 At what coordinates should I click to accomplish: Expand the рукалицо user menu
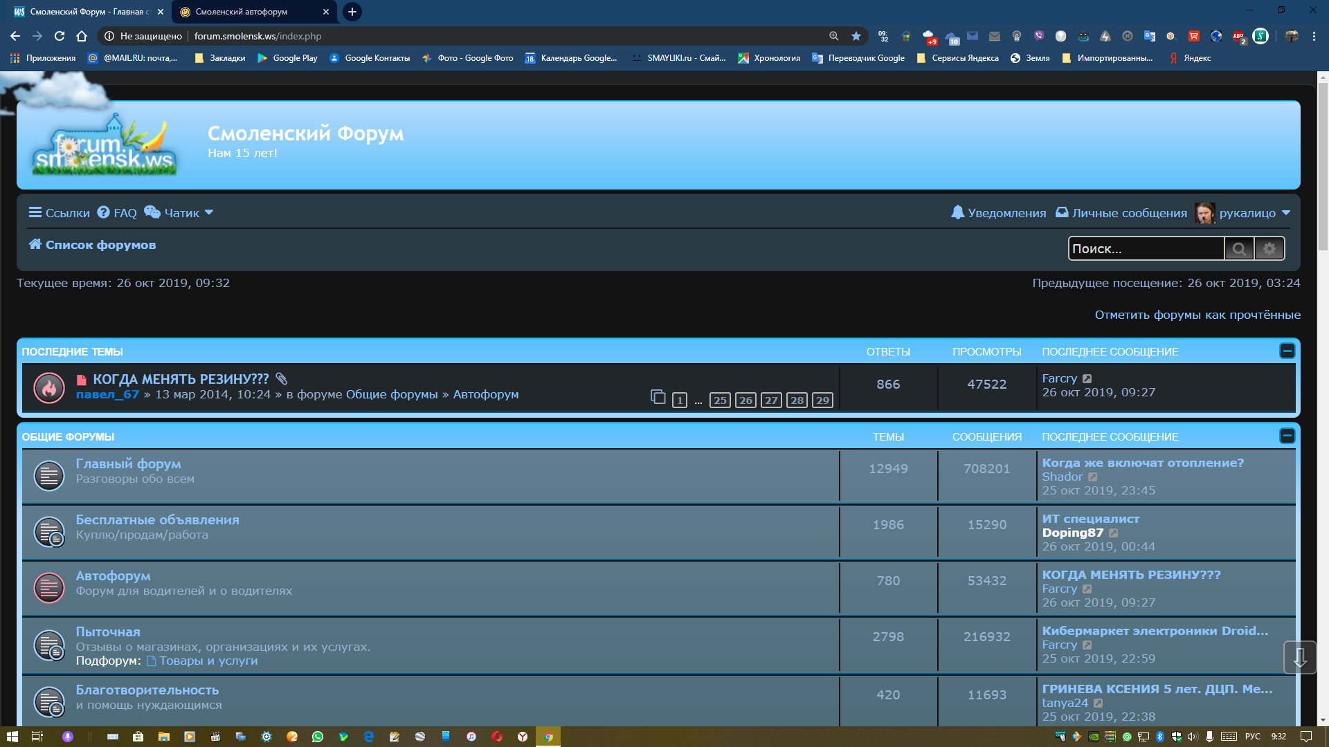(1254, 213)
